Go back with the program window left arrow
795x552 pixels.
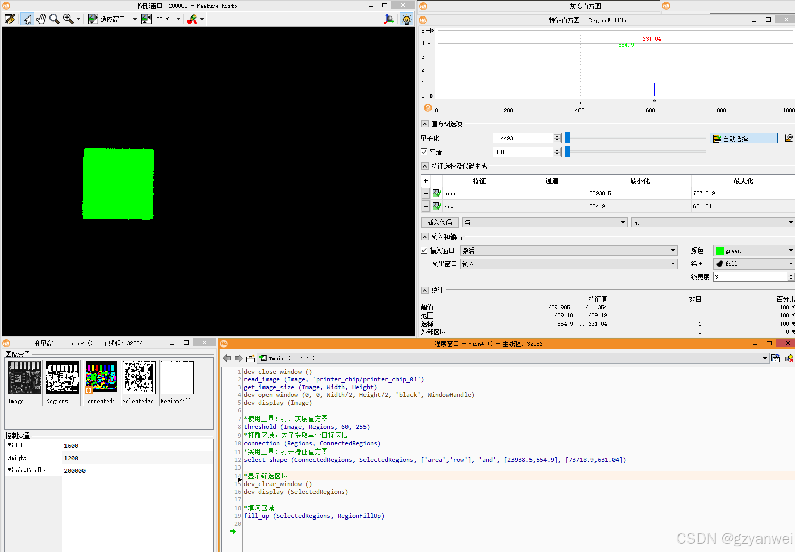click(227, 358)
